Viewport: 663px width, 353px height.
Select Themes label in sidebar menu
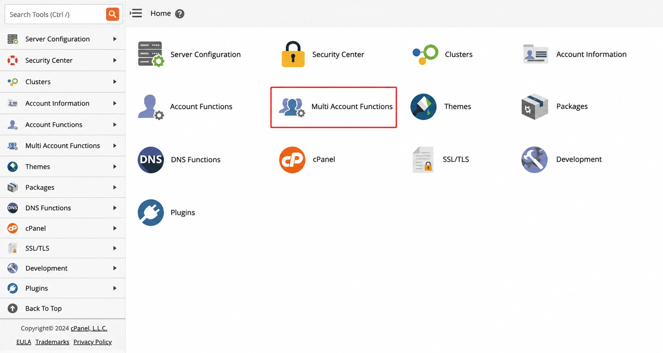[37, 166]
